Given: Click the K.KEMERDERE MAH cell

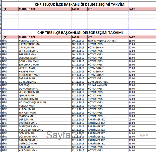Looking at the screenshot, I should click(x=45, y=44).
